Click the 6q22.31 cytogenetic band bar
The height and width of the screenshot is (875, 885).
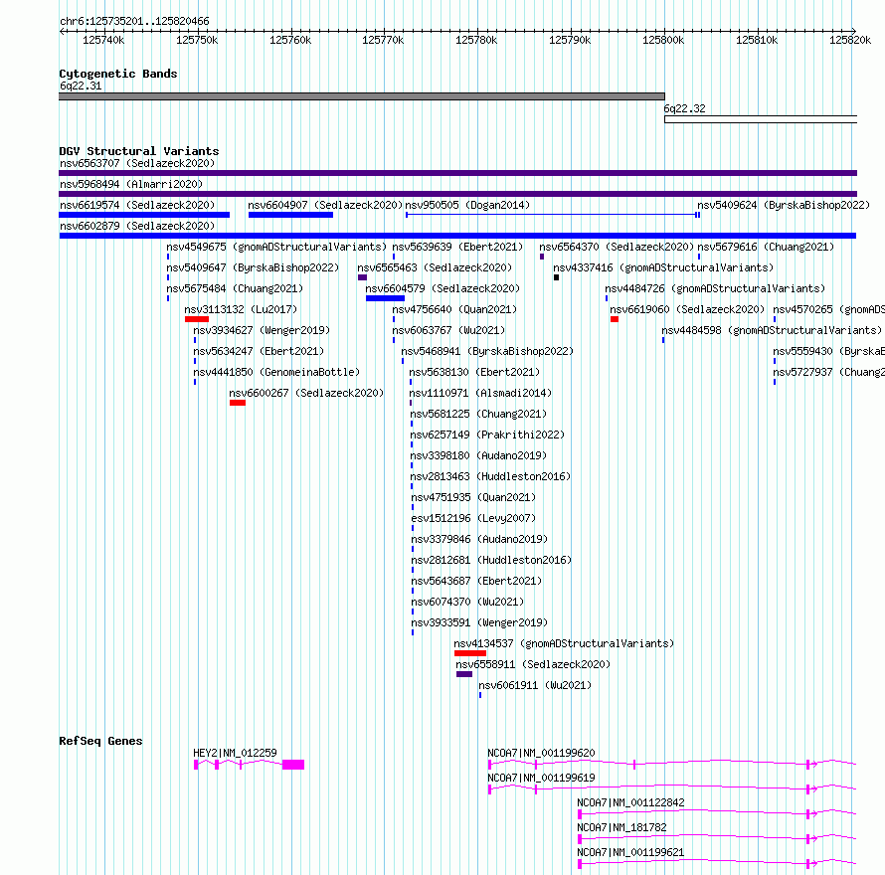tap(362, 96)
